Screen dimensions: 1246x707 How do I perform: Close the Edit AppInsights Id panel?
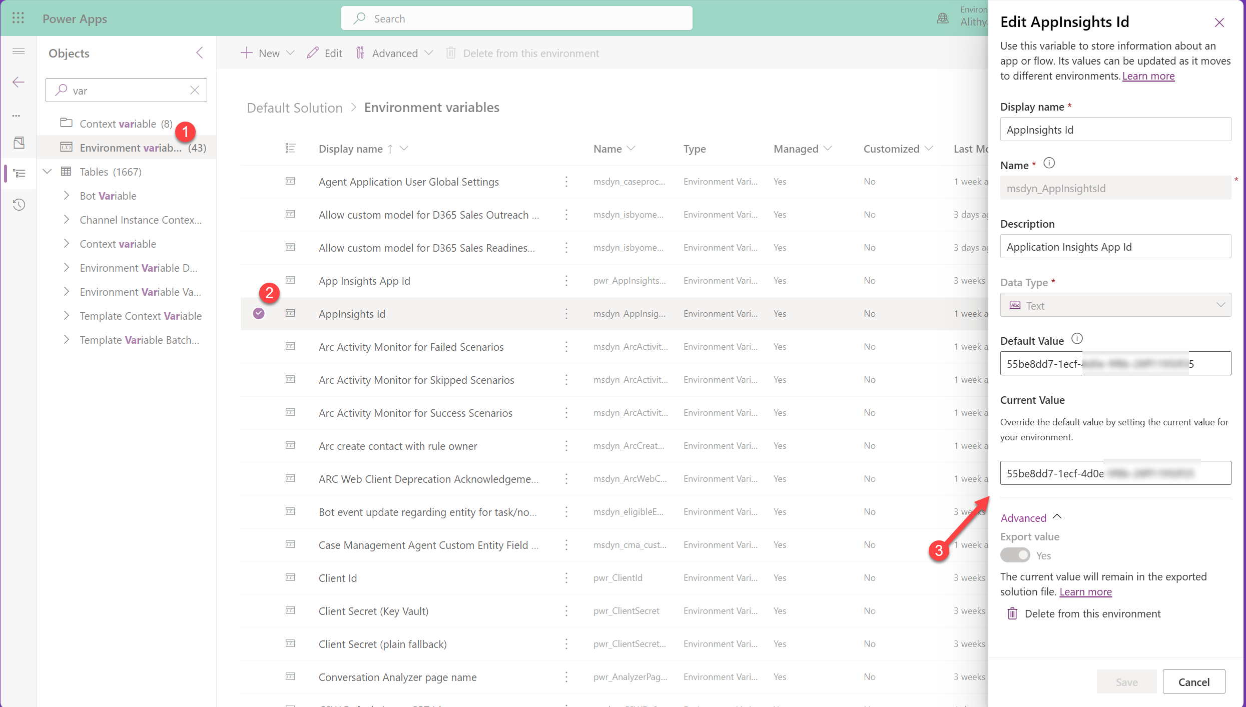[x=1219, y=23]
